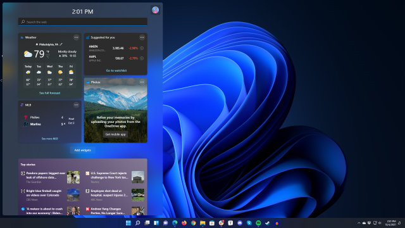Viewport: 405px width, 228px height.
Task: Select Tue forecast column
Action: (39, 75)
